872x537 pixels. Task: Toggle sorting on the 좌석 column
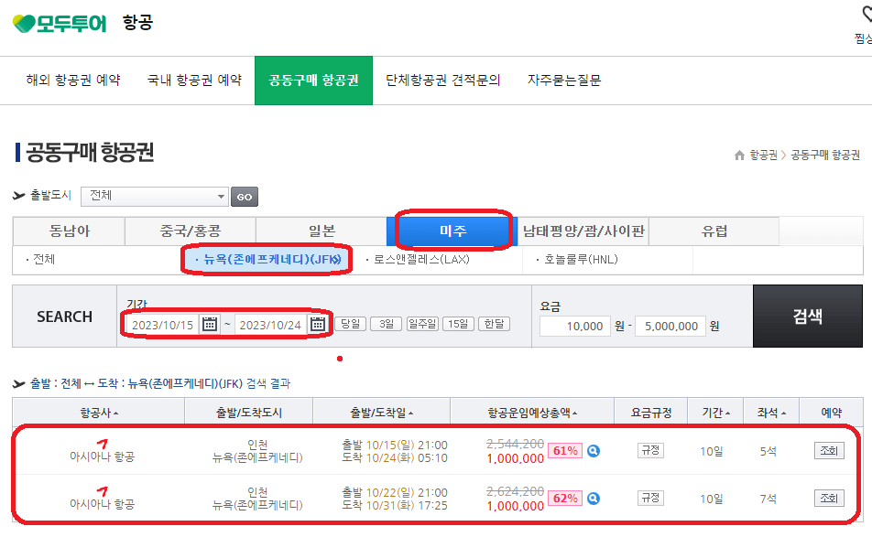(x=769, y=412)
